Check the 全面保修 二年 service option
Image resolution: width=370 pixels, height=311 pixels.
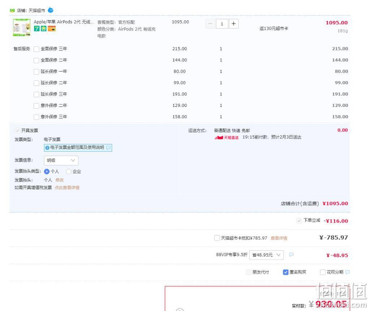(36, 60)
